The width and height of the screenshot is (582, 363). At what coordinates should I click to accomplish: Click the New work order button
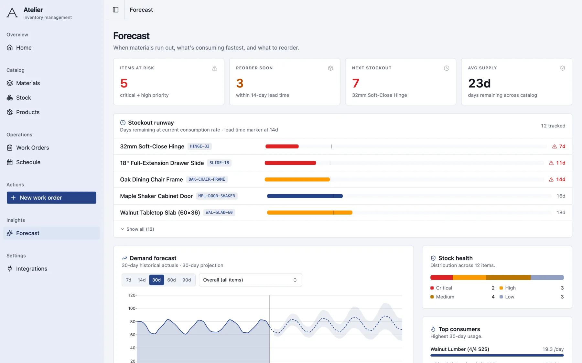coord(51,197)
